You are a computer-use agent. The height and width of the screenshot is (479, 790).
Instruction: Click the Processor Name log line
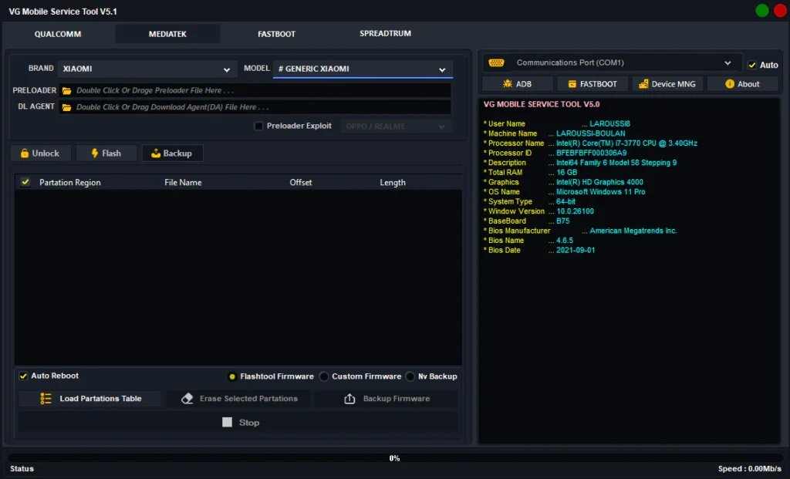(590, 143)
